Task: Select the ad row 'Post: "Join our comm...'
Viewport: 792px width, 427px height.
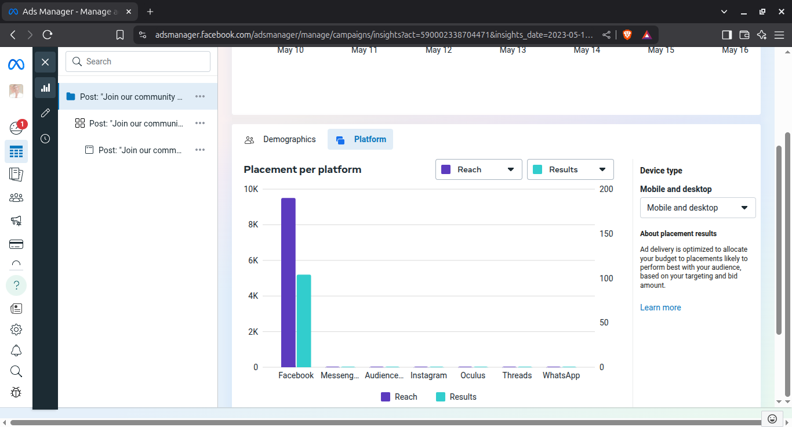Action: point(138,150)
